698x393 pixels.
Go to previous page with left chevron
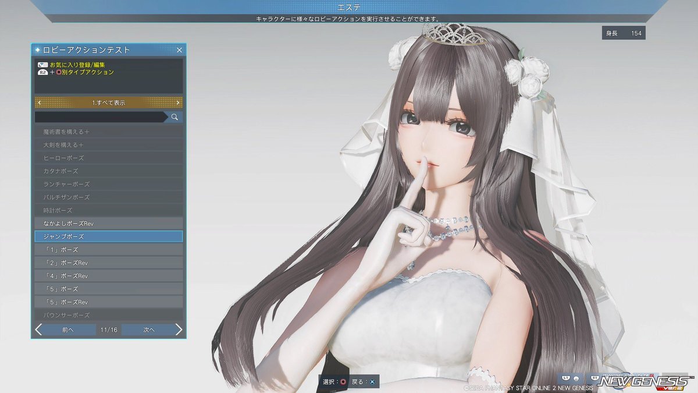coord(38,330)
